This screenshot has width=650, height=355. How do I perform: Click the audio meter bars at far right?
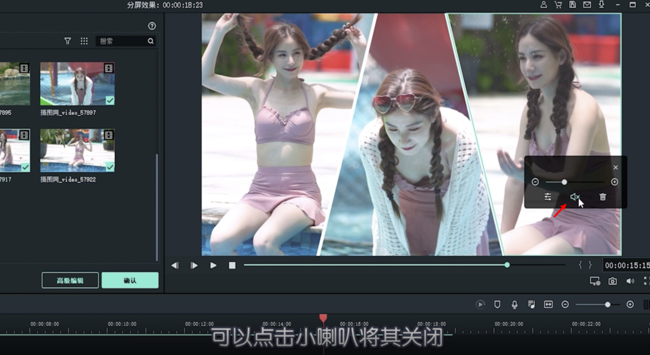647,304
